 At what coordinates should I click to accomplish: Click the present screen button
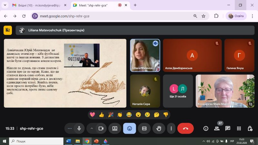click(114, 128)
